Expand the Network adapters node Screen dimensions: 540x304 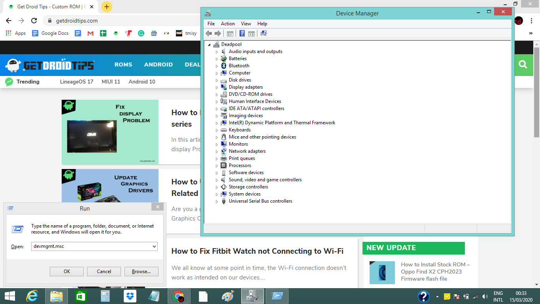[217, 152]
